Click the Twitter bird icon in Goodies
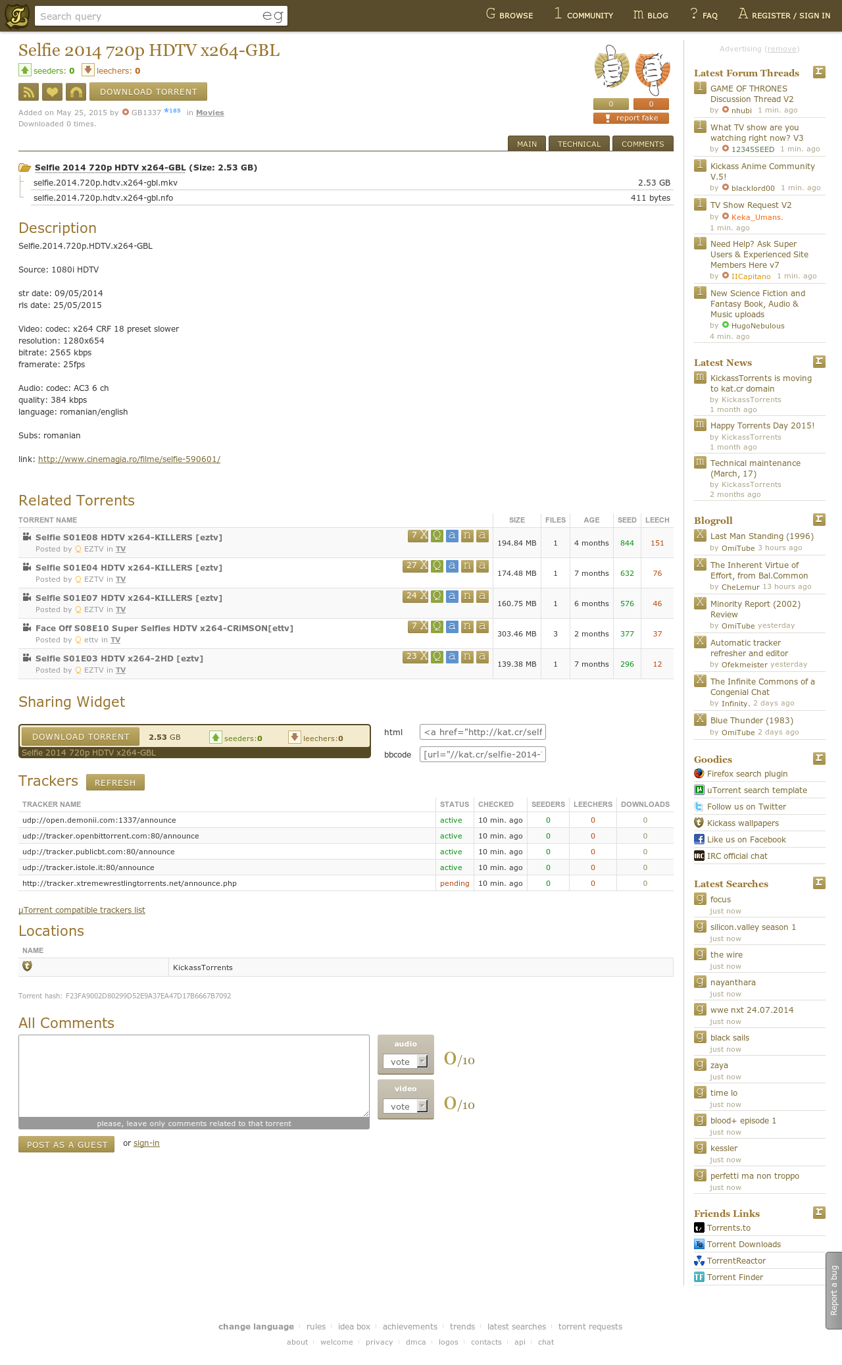 699,807
